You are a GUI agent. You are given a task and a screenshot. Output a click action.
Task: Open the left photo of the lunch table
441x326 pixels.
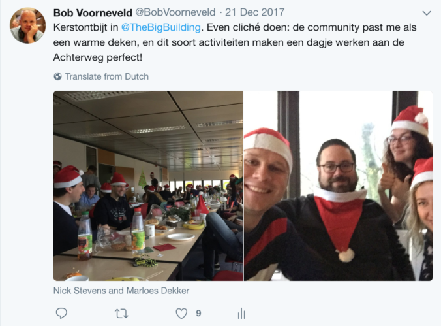[x=148, y=186]
